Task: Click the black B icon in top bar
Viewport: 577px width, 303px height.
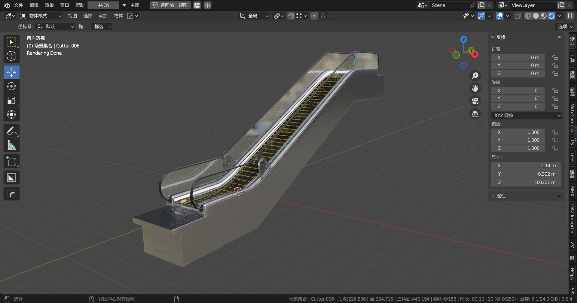Action: click(197, 5)
